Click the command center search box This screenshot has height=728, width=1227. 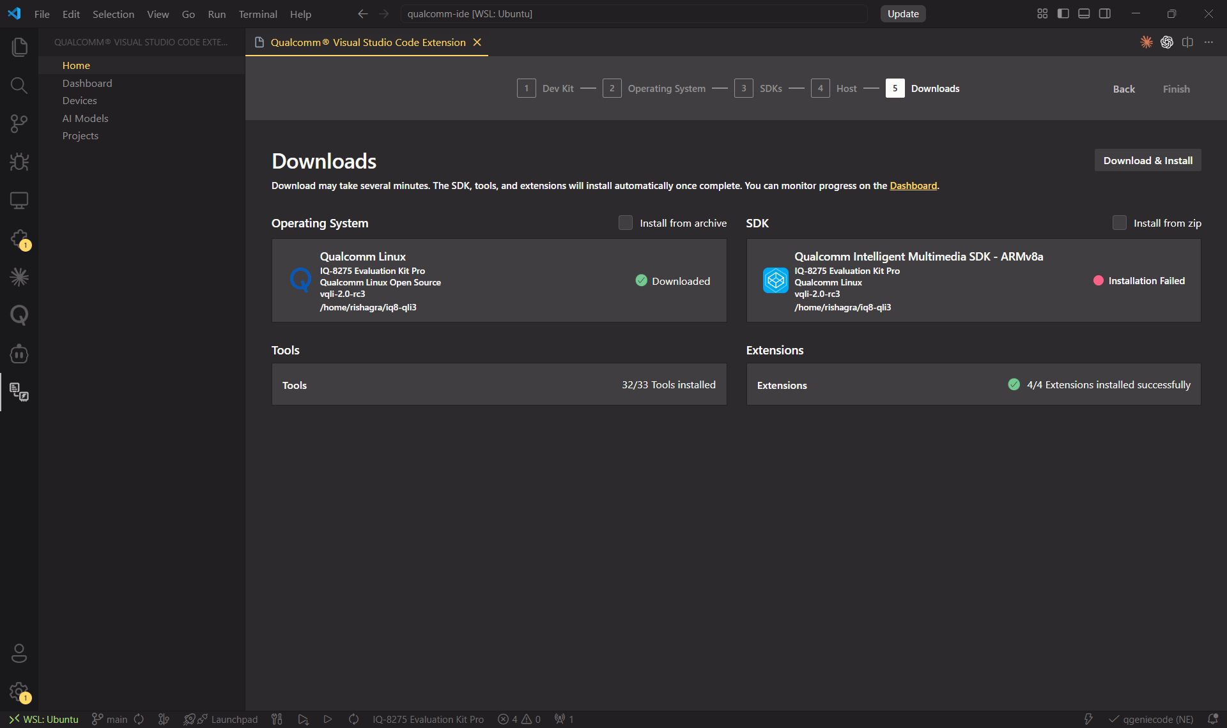(x=633, y=13)
